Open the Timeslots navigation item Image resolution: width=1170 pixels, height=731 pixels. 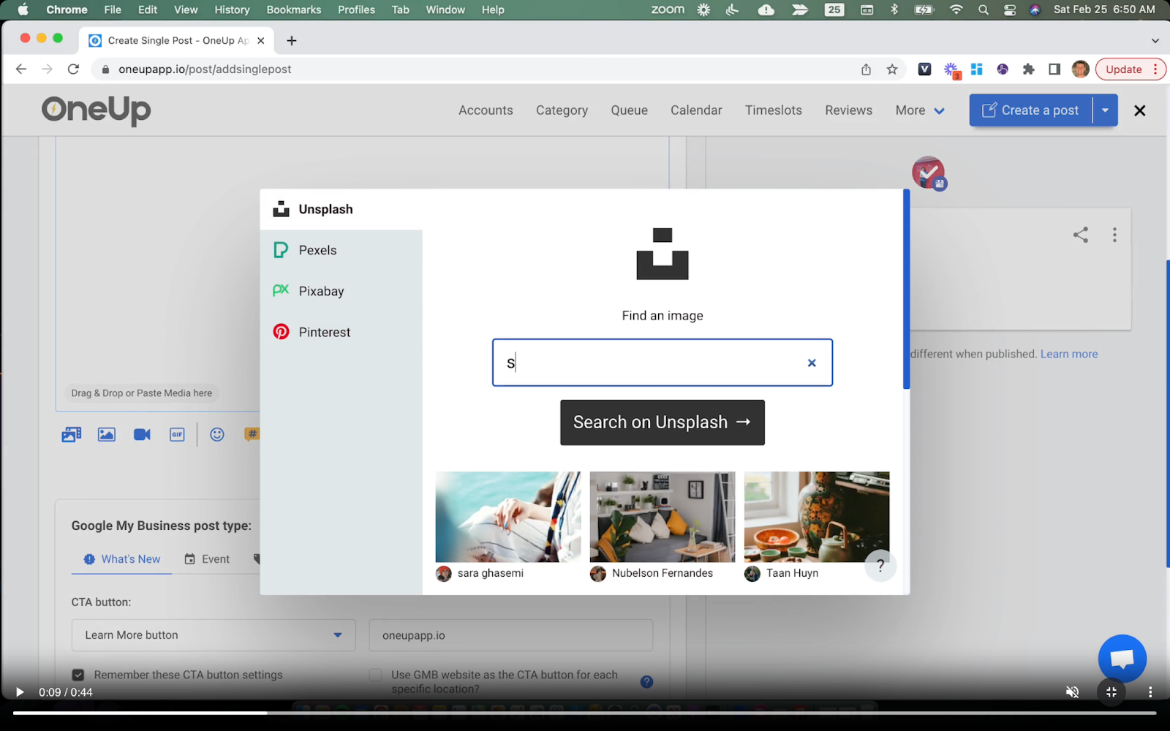tap(774, 110)
